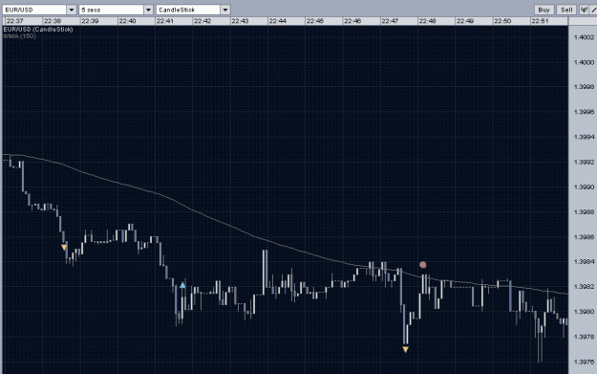597x374 pixels.
Task: Click the 1.3990 price on the price axis
Action: pos(584,187)
